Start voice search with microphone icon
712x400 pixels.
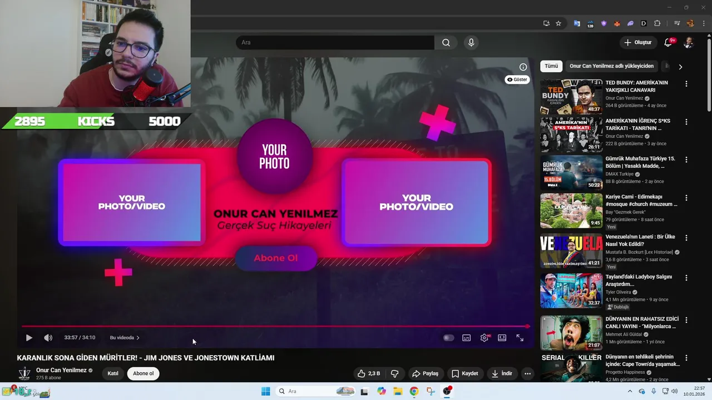(x=471, y=43)
